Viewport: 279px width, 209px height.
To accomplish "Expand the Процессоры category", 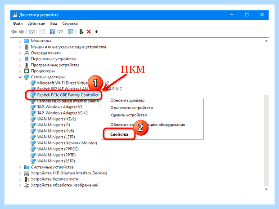I will 20,71.
